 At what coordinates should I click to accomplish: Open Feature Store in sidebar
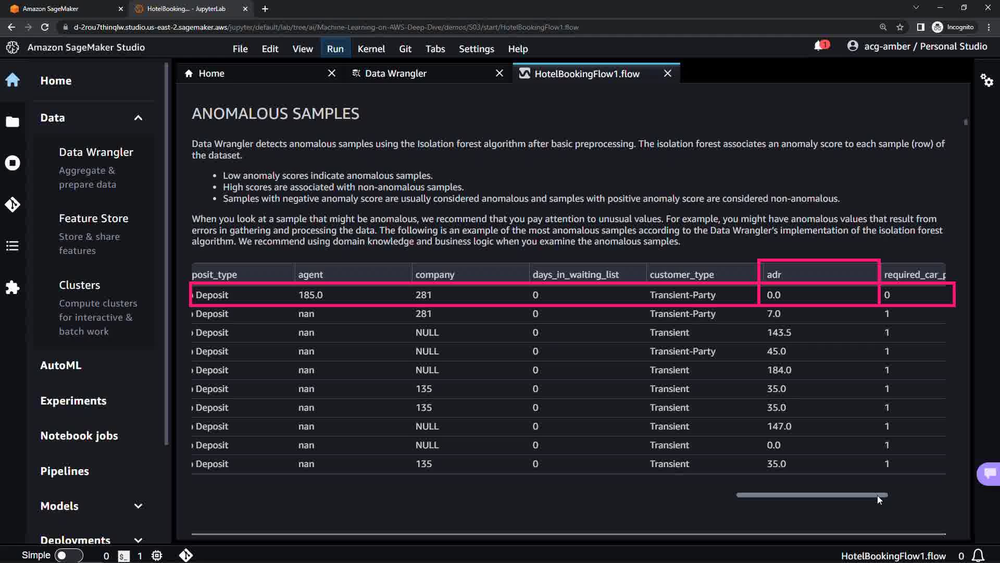93,218
